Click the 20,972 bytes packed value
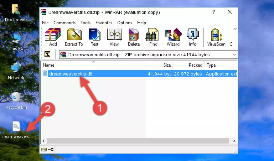 (x=188, y=74)
